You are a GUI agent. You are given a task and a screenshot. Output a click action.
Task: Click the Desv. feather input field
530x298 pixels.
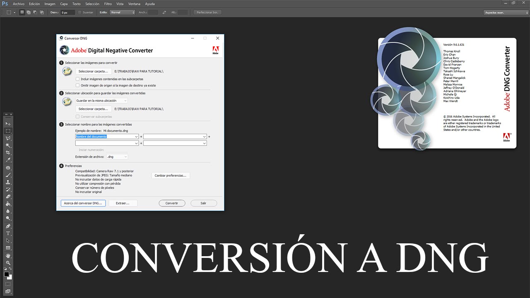68,12
